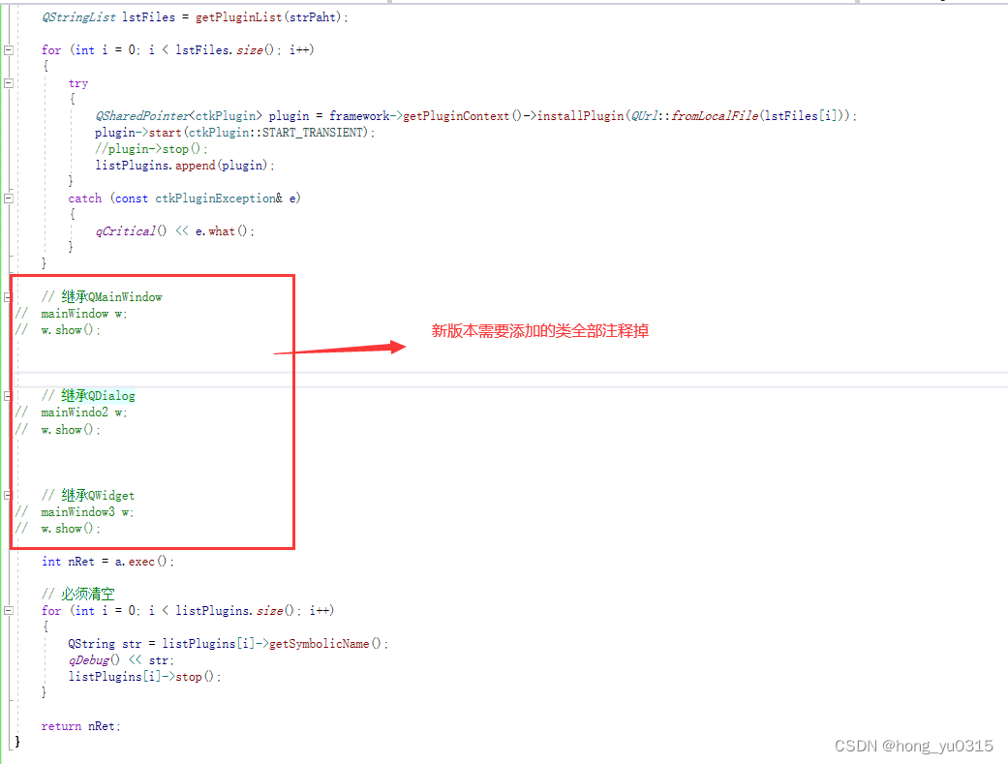Click ctkPluginException& in catch clause
1008x764 pixels.
click(x=219, y=199)
